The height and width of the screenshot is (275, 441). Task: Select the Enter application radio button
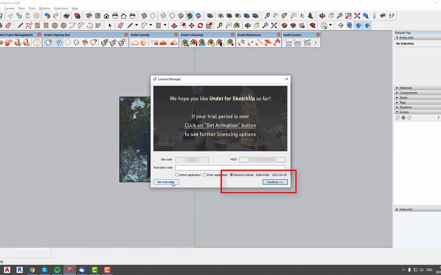205,175
